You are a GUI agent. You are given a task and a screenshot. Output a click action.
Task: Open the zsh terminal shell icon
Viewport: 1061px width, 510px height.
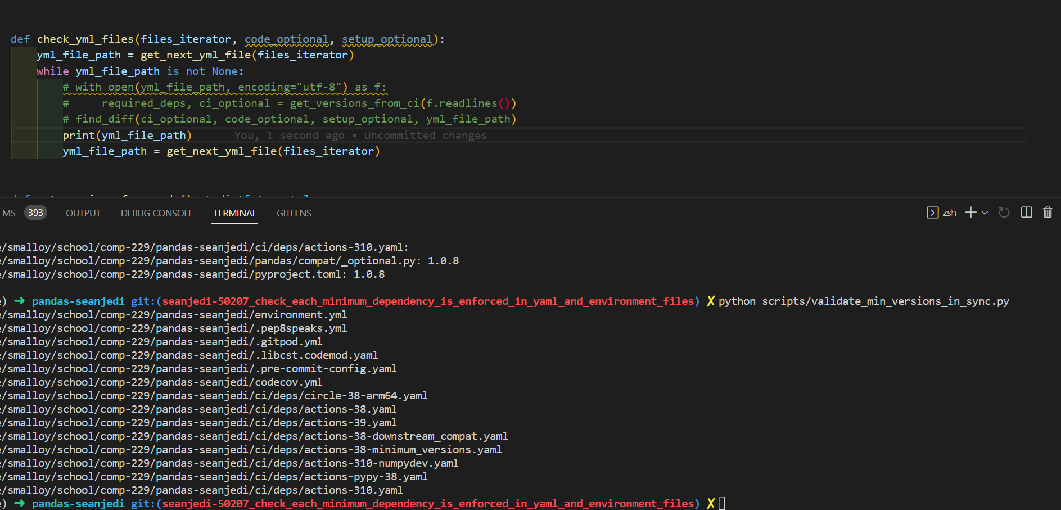tap(932, 213)
